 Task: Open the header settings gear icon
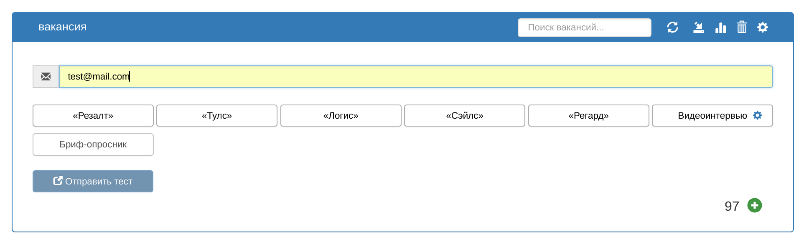(763, 27)
